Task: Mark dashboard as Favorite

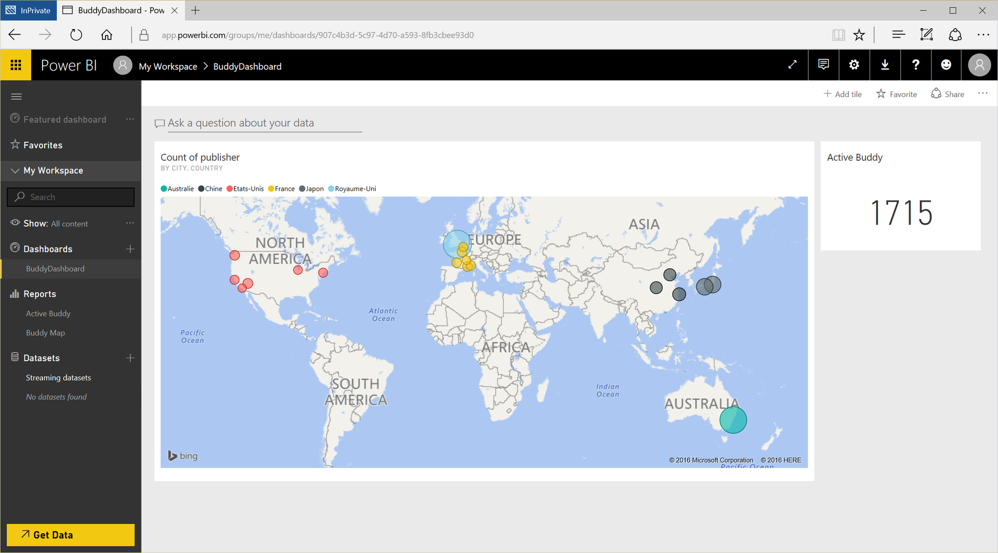Action: 897,94
